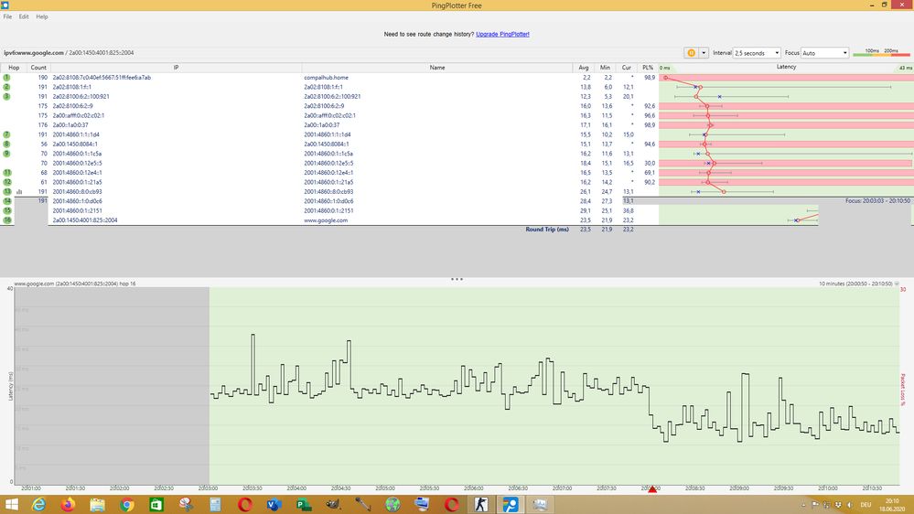Click the hop 16 timeline graph title
914x514 pixels.
(x=75, y=284)
